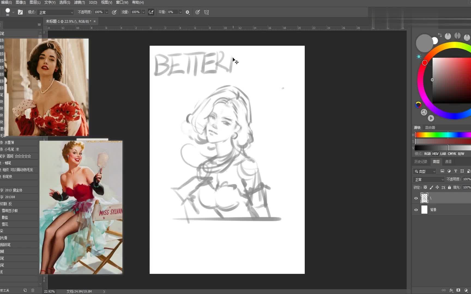Select the 2013 瘦金体 brush preset
Image resolution: width=471 pixels, height=294 pixels.
click(x=19, y=190)
